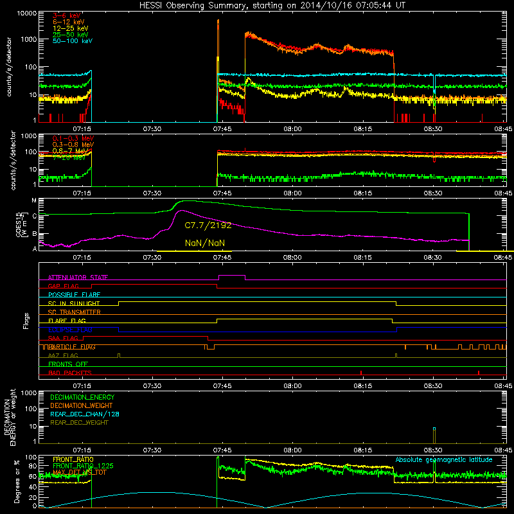The width and height of the screenshot is (514, 514).
Task: Click the 08:30 tick below the Flags panel
Action: point(432,386)
